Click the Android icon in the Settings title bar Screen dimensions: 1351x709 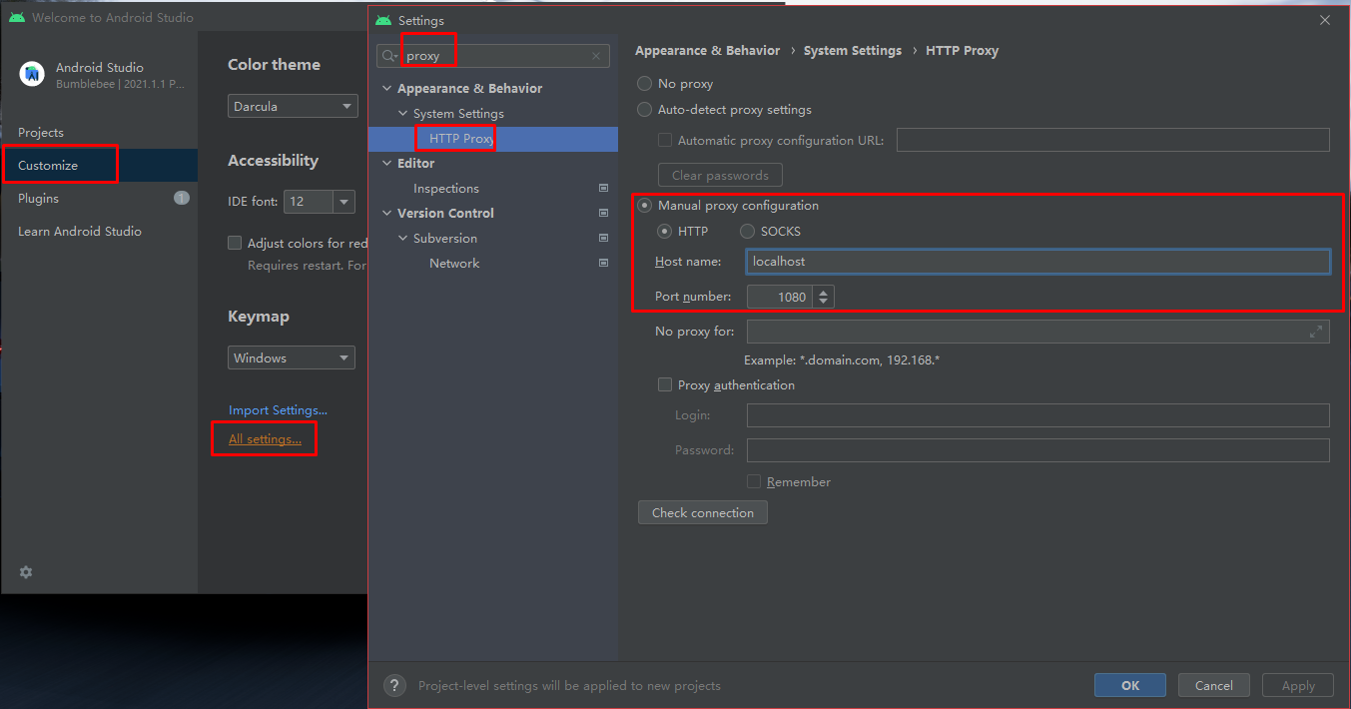coord(383,20)
